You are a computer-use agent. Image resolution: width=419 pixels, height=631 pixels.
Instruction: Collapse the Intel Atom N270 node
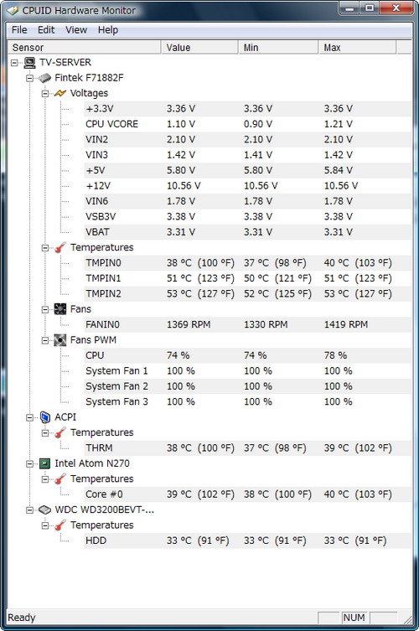(30, 464)
